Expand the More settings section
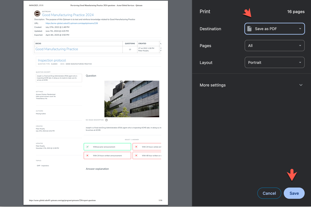 pyautogui.click(x=251, y=85)
